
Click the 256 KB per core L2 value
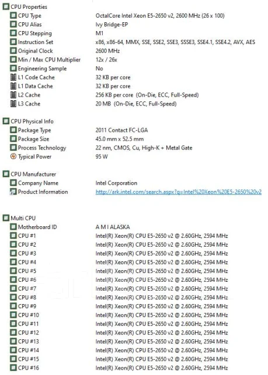click(x=147, y=95)
